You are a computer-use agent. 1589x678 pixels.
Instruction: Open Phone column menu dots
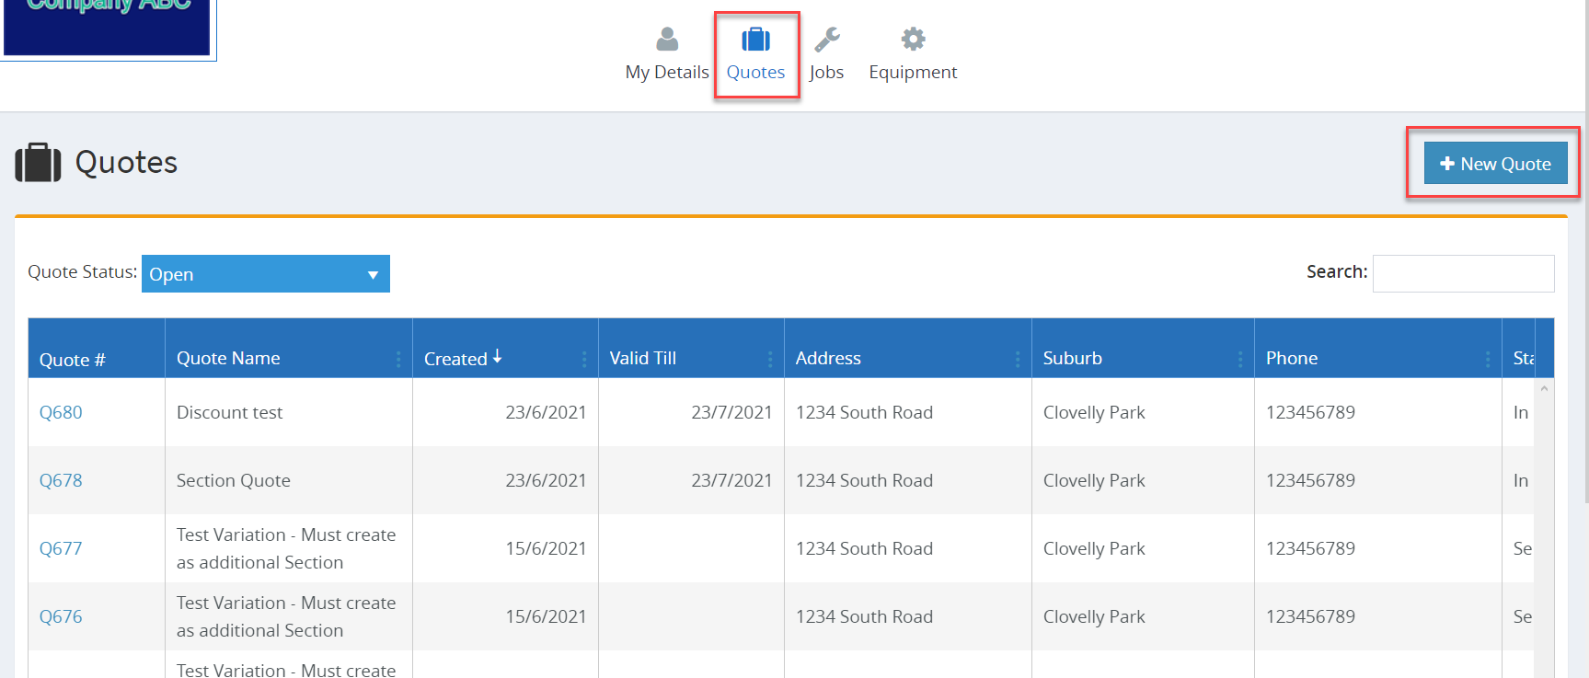(1487, 359)
